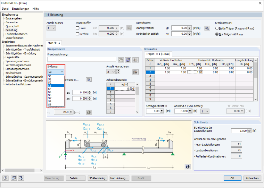Open crane catalog book icon
Image resolution: width=264 pixels, height=188 pixels.
[x=135, y=60]
